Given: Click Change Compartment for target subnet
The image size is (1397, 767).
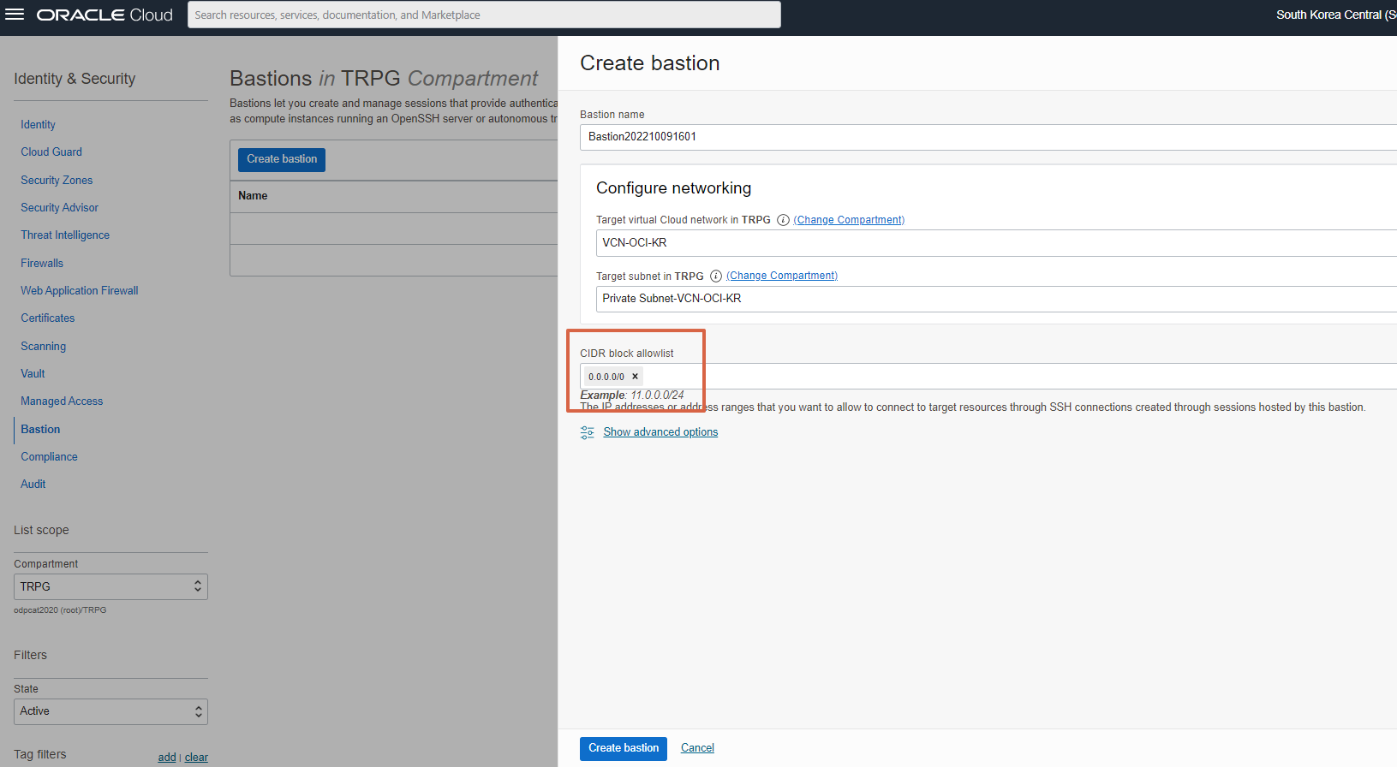Looking at the screenshot, I should tap(782, 276).
